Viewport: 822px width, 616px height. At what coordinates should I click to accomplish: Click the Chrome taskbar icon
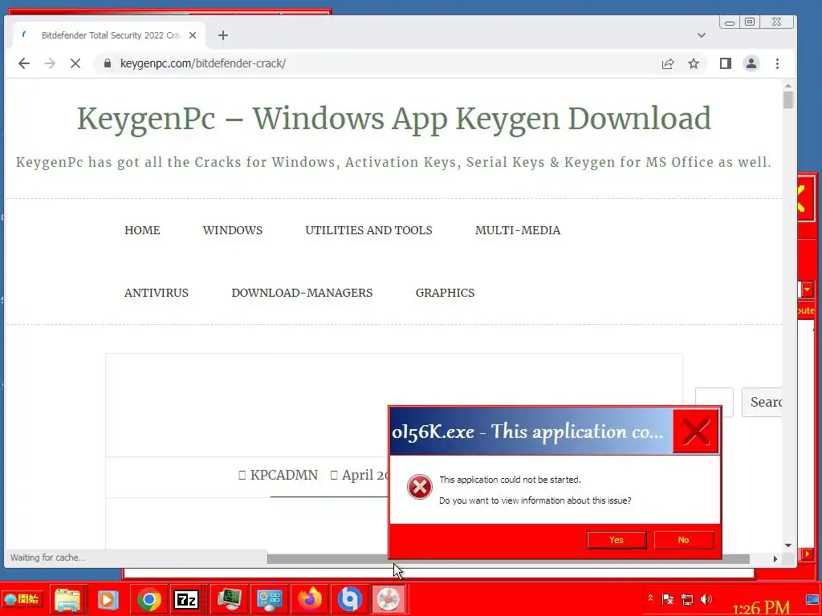pyautogui.click(x=149, y=599)
